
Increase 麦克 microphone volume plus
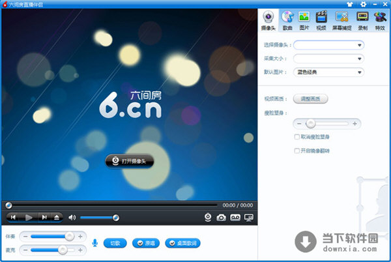(80, 250)
